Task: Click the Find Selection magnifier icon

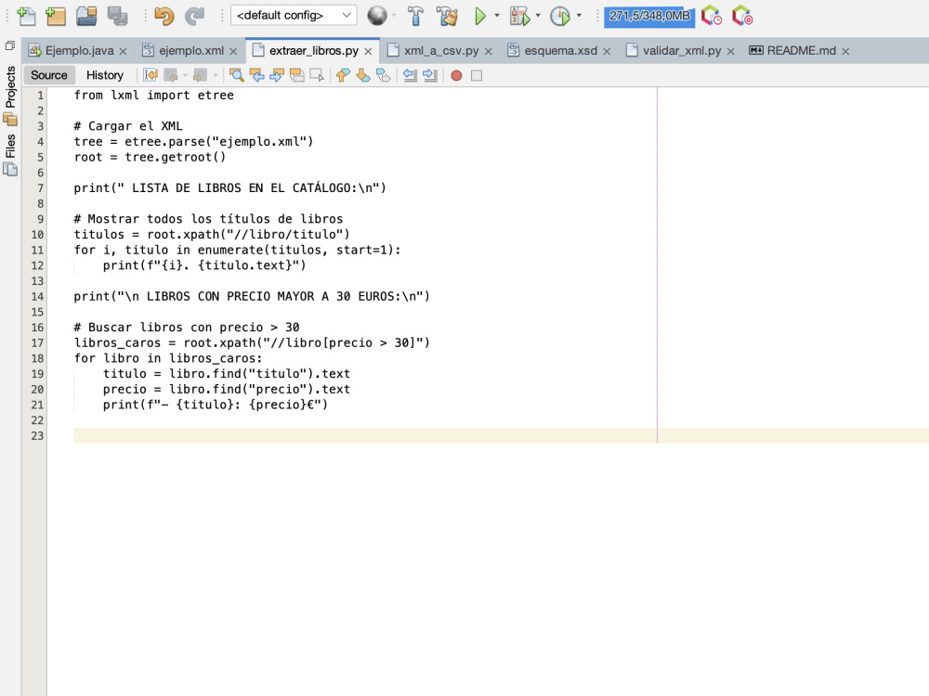Action: [x=236, y=75]
